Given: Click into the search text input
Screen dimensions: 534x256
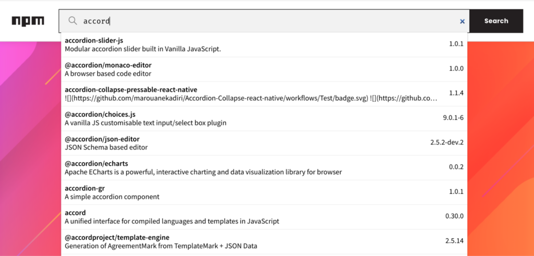Looking at the screenshot, I should (x=261, y=21).
